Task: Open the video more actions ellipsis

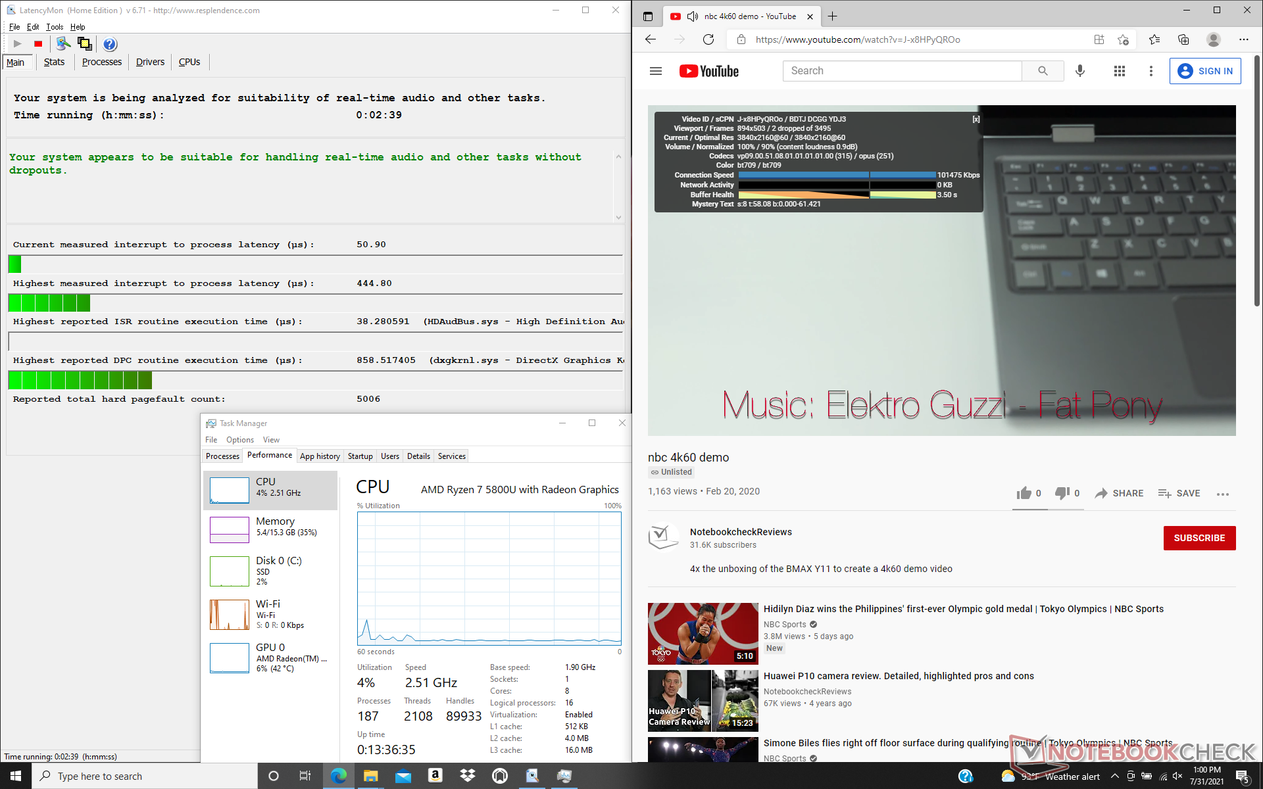Action: pos(1222,494)
